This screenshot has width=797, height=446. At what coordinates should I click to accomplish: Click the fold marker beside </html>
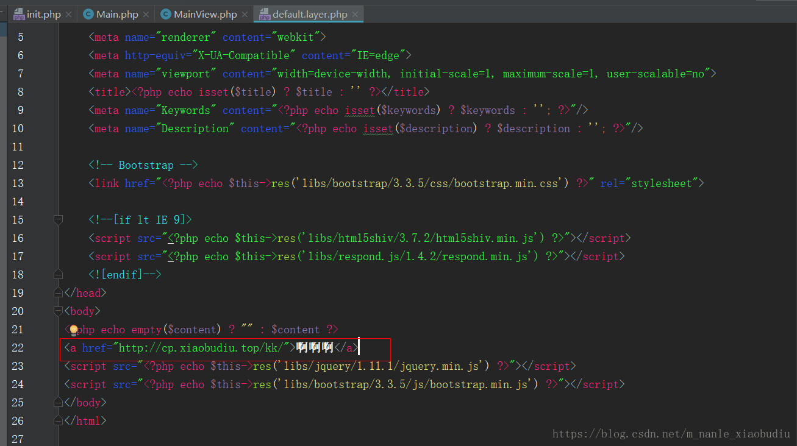58,420
